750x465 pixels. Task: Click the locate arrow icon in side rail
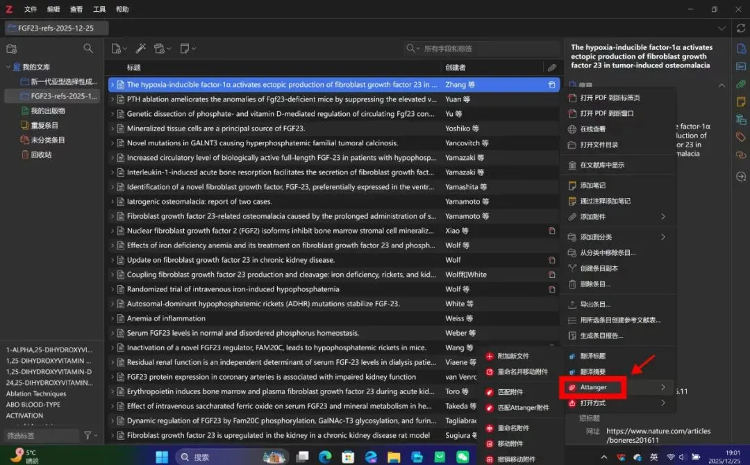(740, 177)
